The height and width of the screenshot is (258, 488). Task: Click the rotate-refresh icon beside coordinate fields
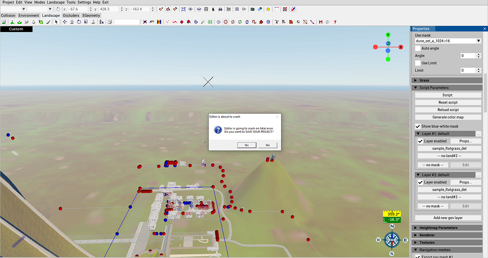click(x=58, y=9)
